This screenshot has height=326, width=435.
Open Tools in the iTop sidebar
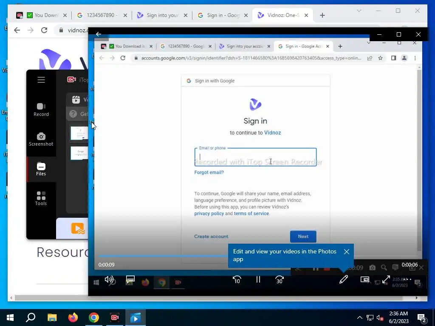click(x=41, y=199)
